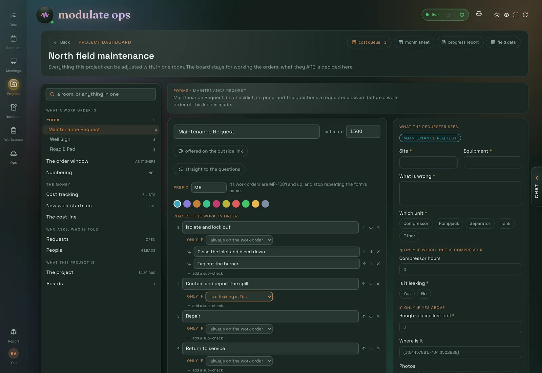542x373 pixels.
Task: Expand the Chat side panel
Action: [537, 186]
